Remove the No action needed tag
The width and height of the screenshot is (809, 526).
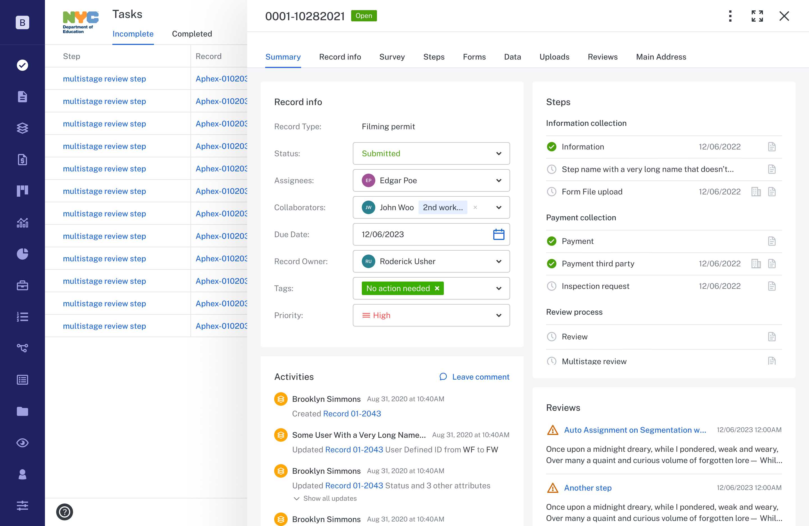[x=437, y=288]
